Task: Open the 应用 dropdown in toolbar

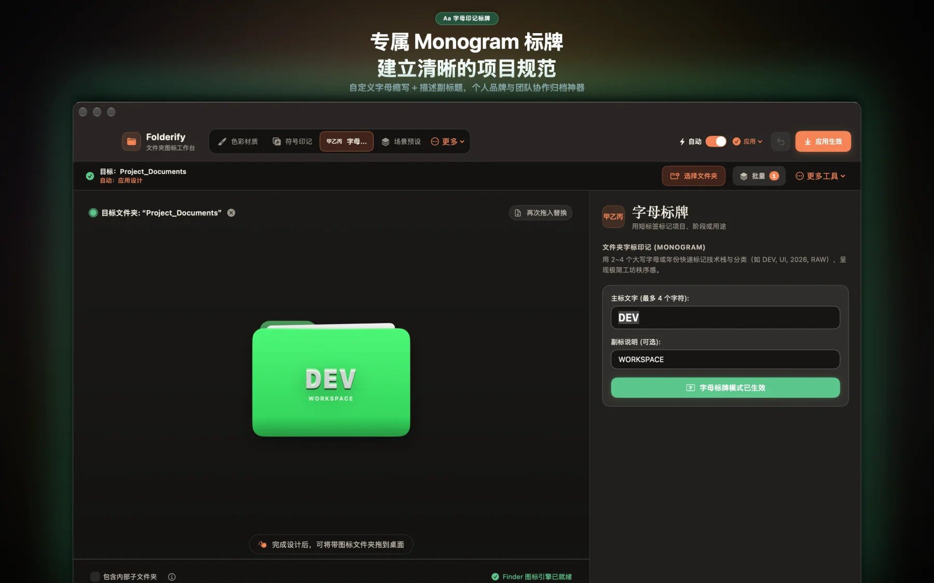Action: pyautogui.click(x=748, y=141)
